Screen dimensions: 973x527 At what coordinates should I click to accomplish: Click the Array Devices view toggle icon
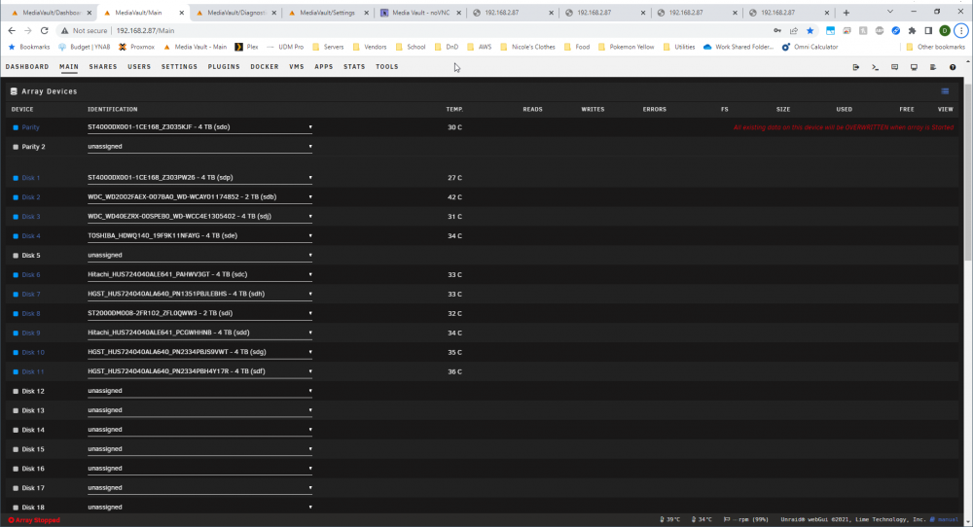(x=945, y=91)
